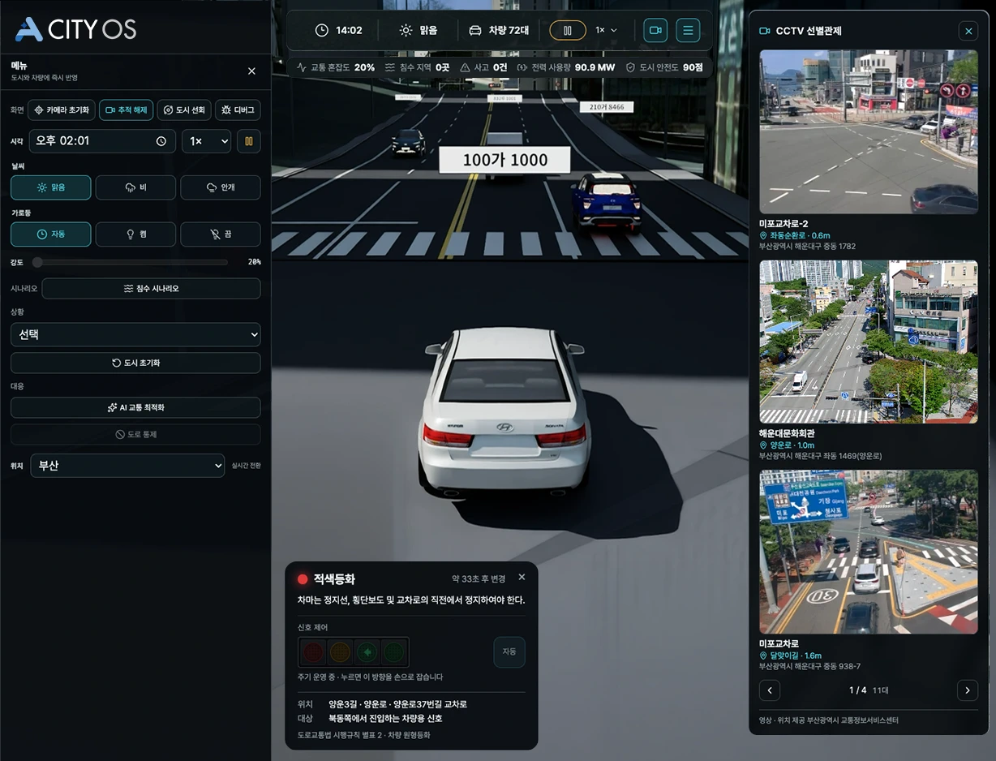Click the 14:02 clock in top bar
Image resolution: width=996 pixels, height=761 pixels.
338,31
